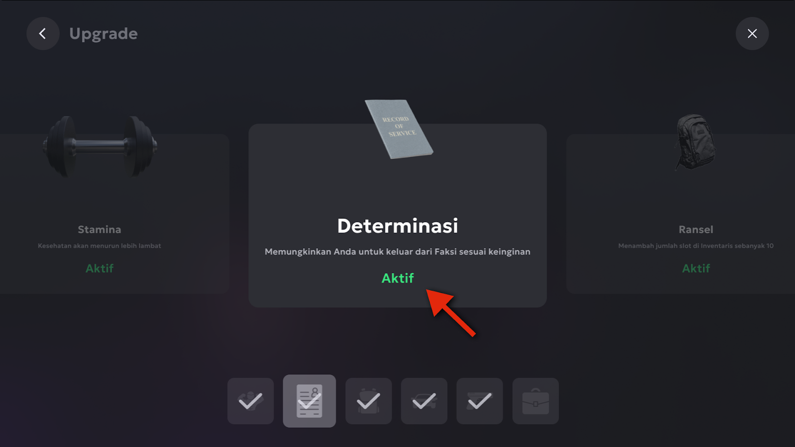This screenshot has height=447, width=795.
Task: Select the highlighted document upgrade icon
Action: pos(310,401)
